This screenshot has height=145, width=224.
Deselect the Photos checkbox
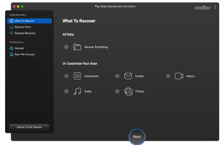[x=117, y=91]
